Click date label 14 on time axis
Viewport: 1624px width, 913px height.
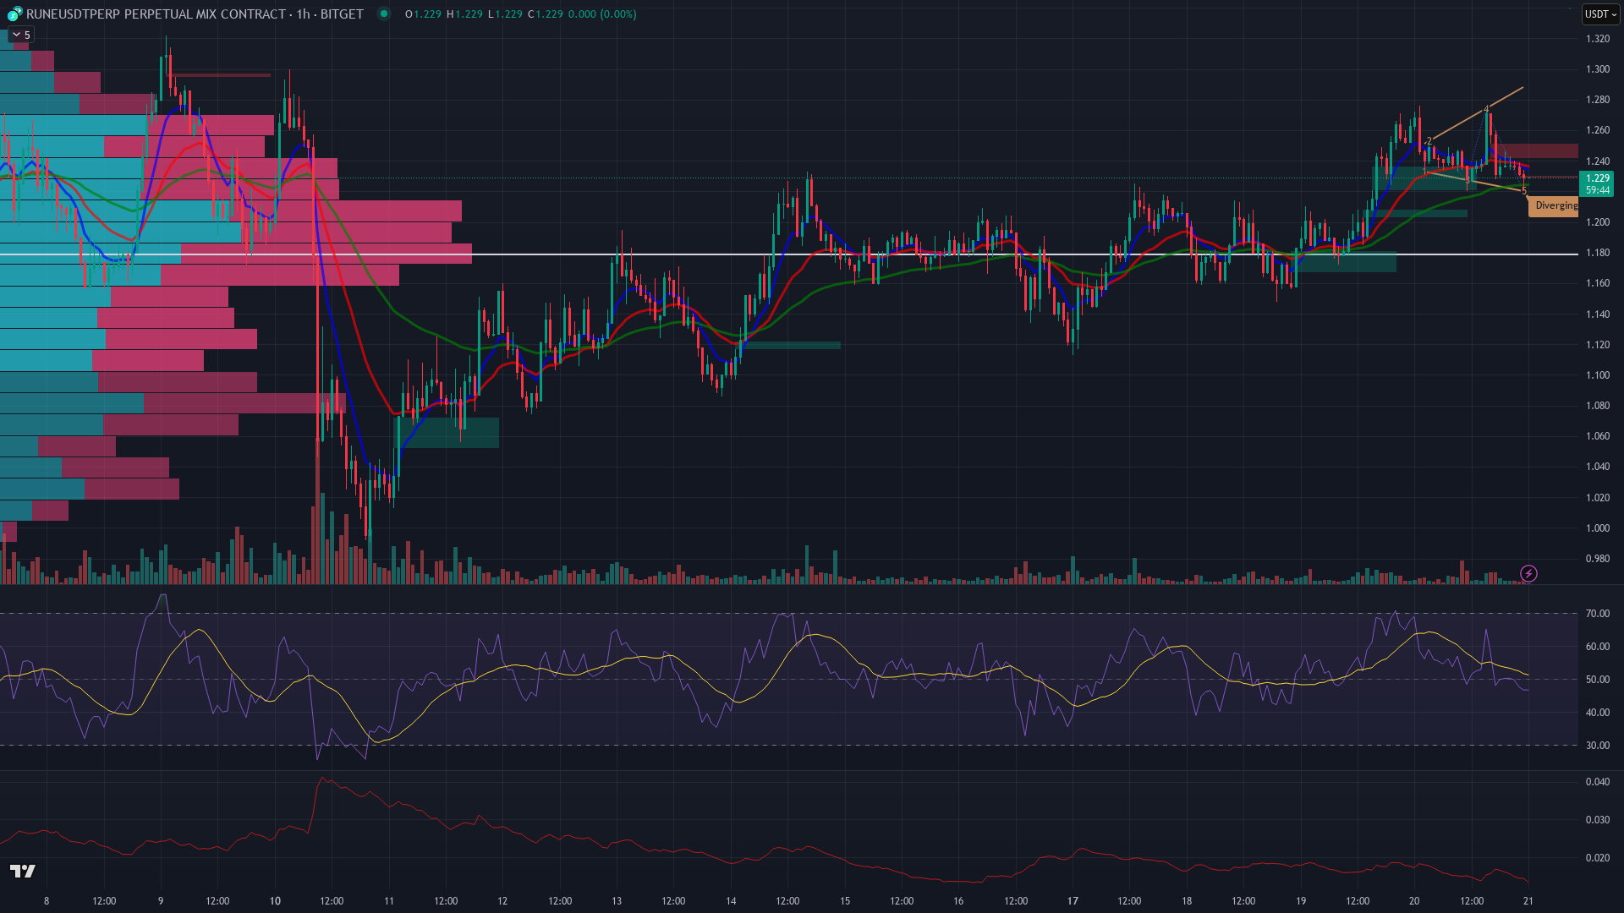[x=731, y=901]
